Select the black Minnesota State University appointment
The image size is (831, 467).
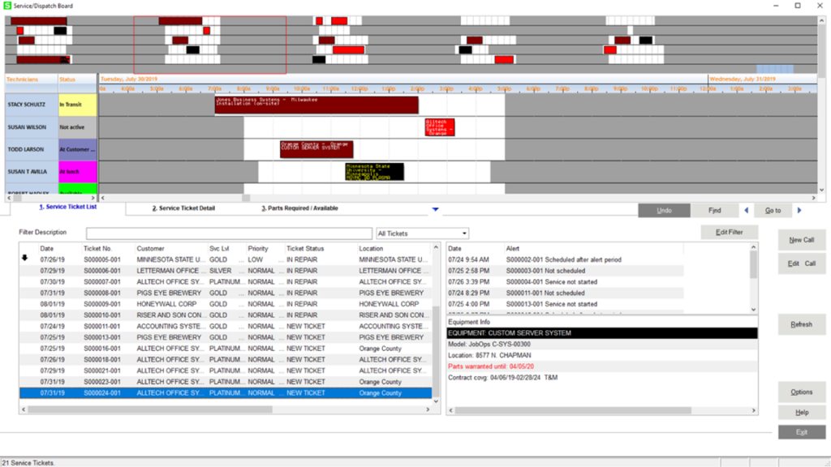tap(373, 172)
